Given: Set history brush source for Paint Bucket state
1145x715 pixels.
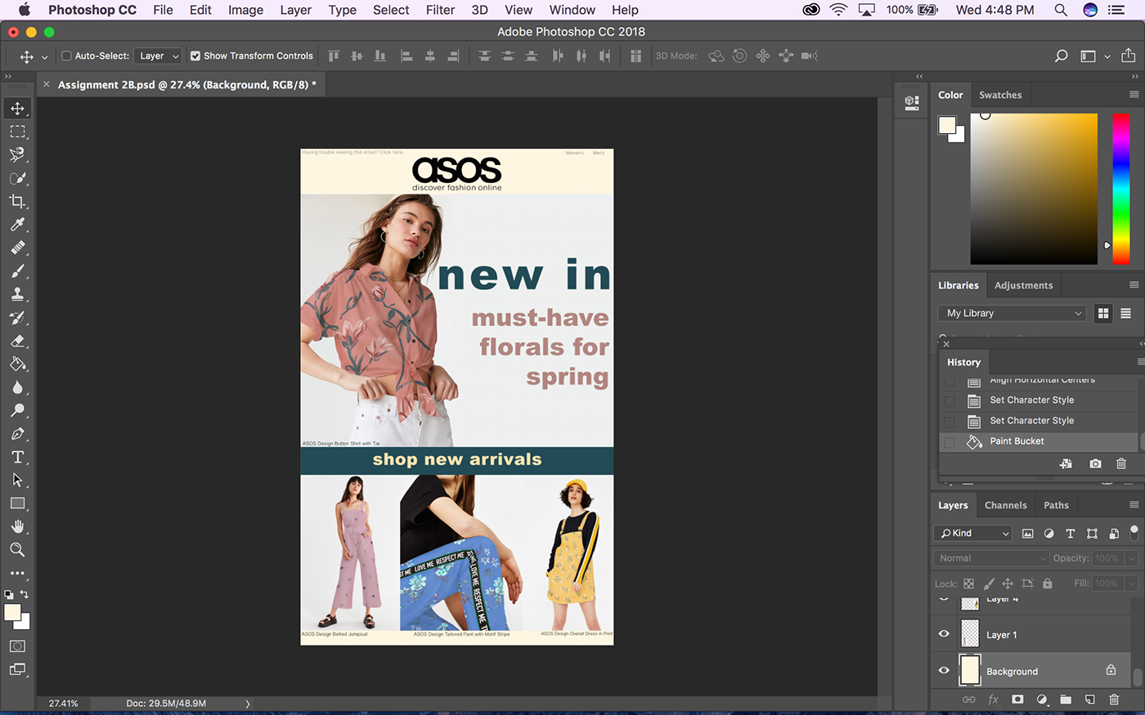Looking at the screenshot, I should [950, 442].
